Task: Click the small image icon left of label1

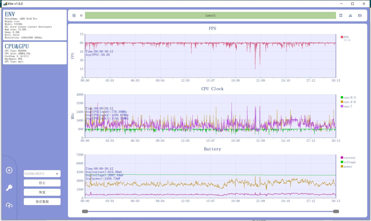Action: 81,16
